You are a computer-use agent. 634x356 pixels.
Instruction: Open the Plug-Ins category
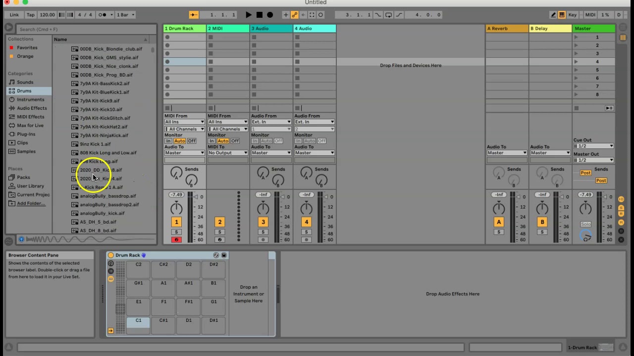tap(26, 134)
